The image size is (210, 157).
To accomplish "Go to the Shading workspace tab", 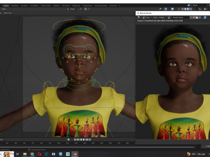I will coord(56,6).
